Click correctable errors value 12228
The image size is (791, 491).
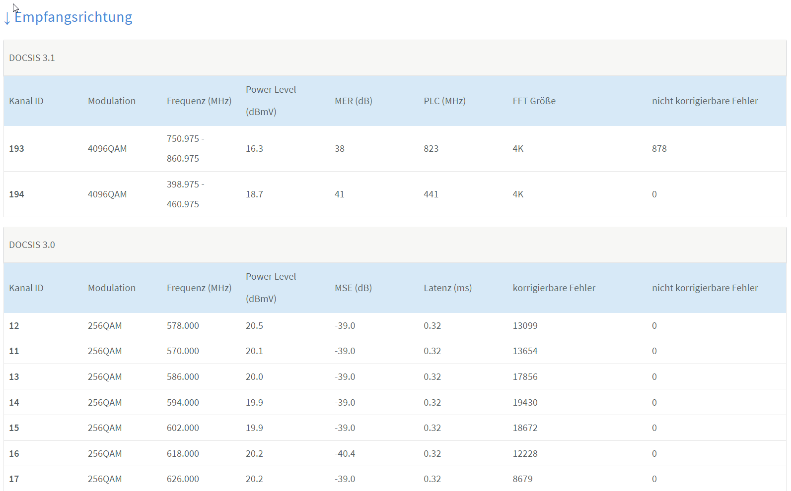coord(525,454)
